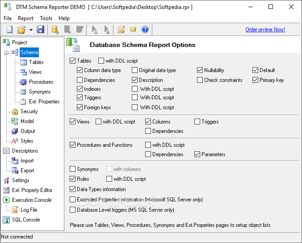Open the dropdown arrow beside Open folder
302x243 pixels.
coord(31,30)
